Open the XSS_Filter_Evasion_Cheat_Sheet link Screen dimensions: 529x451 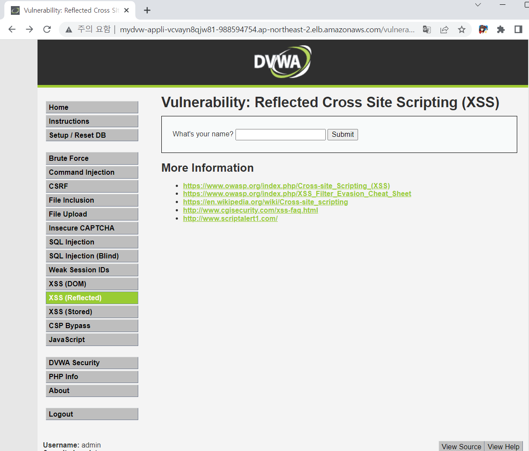[x=297, y=193]
